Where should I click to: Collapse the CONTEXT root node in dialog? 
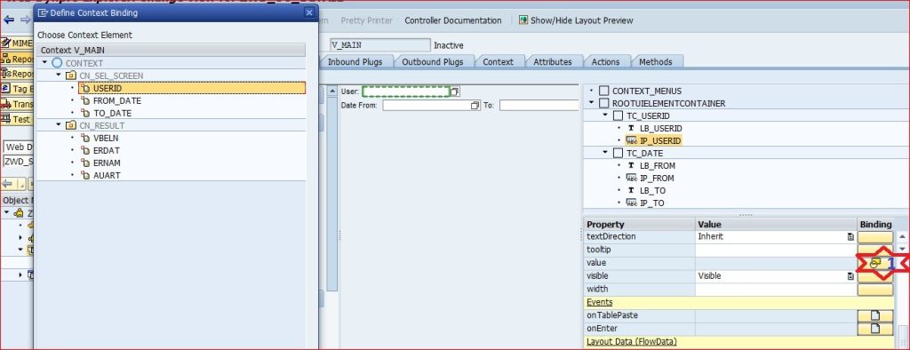[x=45, y=63]
